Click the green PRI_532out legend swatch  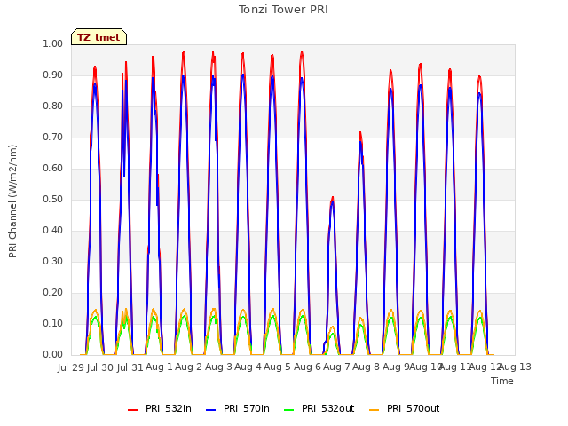[x=289, y=409]
